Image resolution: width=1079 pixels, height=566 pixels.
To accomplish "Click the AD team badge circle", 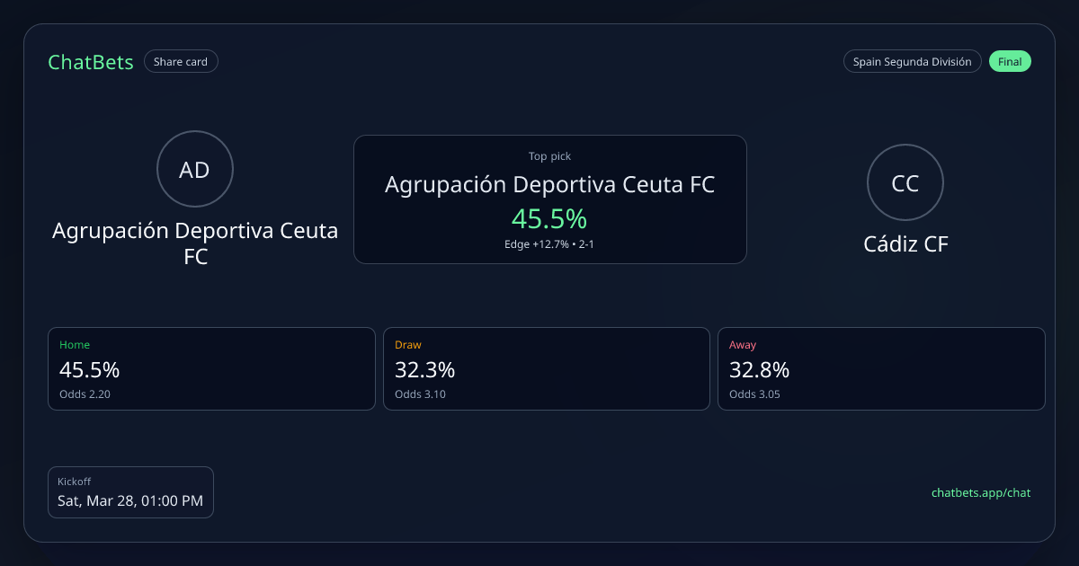I will 195,170.
